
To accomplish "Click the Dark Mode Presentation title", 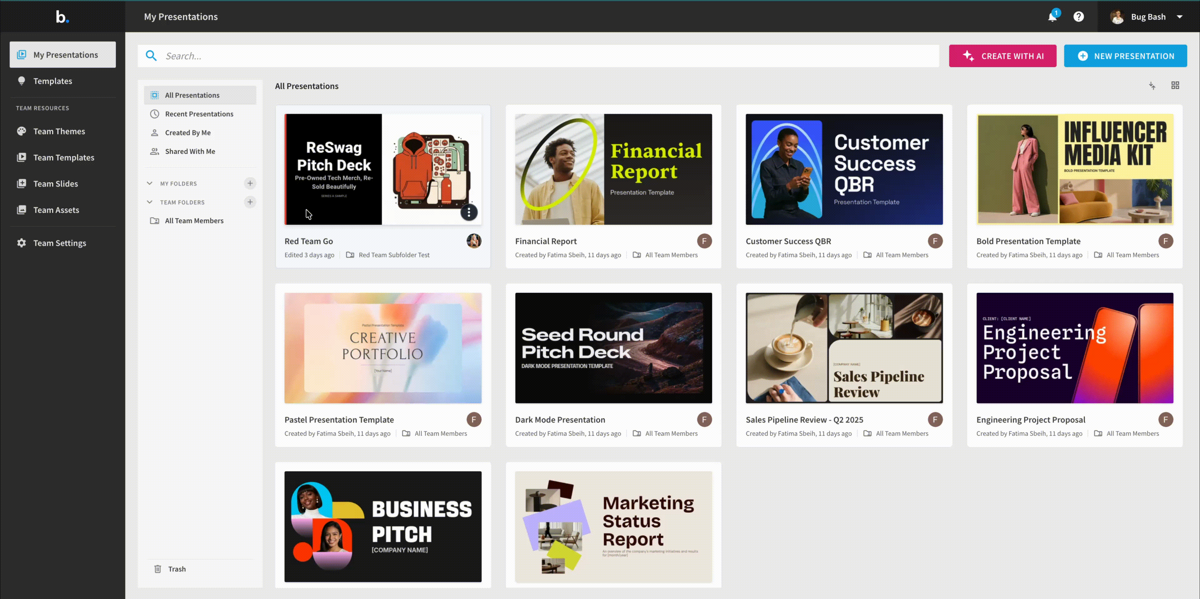I will [560, 420].
